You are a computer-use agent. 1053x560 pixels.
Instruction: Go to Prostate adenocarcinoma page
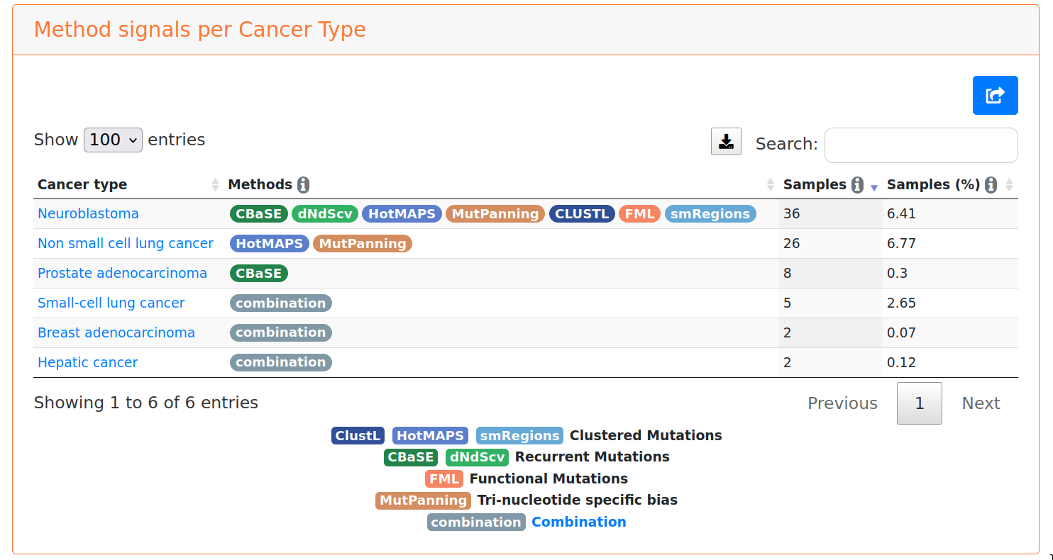tap(122, 274)
